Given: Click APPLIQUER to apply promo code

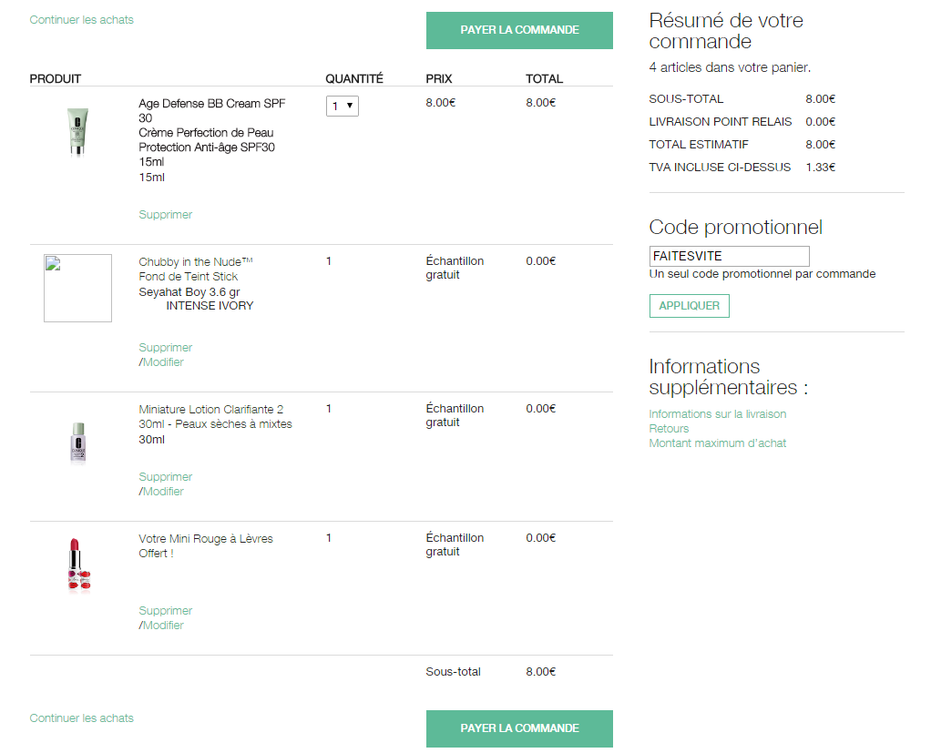Looking at the screenshot, I should pos(690,306).
